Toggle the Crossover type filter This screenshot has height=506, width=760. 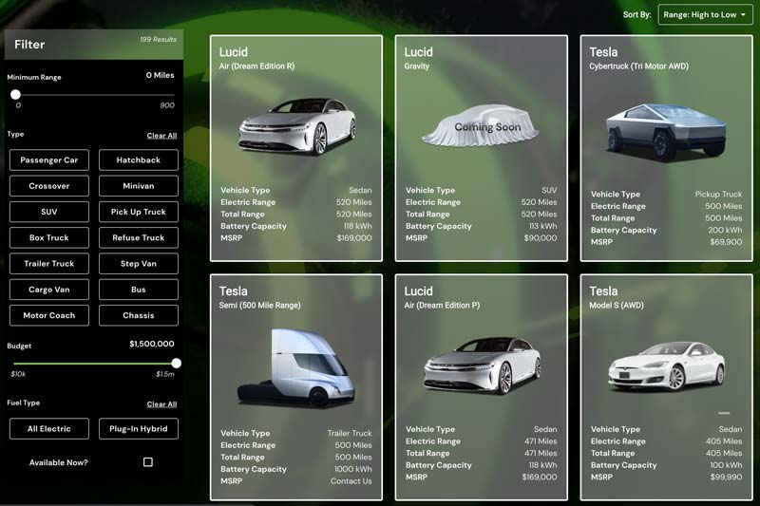pyautogui.click(x=49, y=186)
